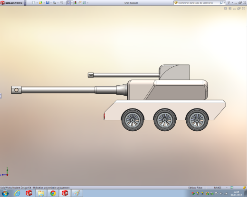
Task: Activate the Select cursor tool
Action: pos(68,3)
